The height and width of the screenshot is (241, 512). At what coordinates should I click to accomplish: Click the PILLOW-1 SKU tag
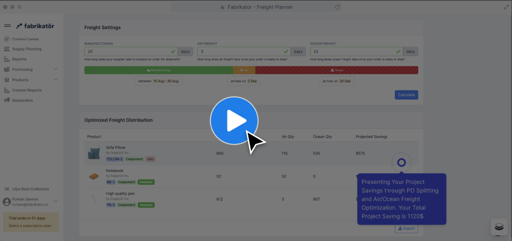click(115, 159)
